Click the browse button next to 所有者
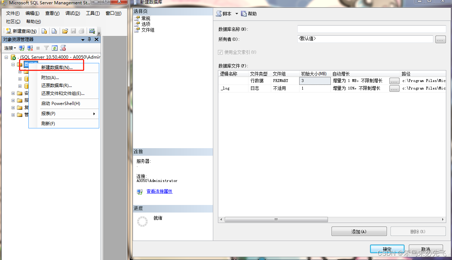Image resolution: width=452 pixels, height=260 pixels. pyautogui.click(x=440, y=39)
